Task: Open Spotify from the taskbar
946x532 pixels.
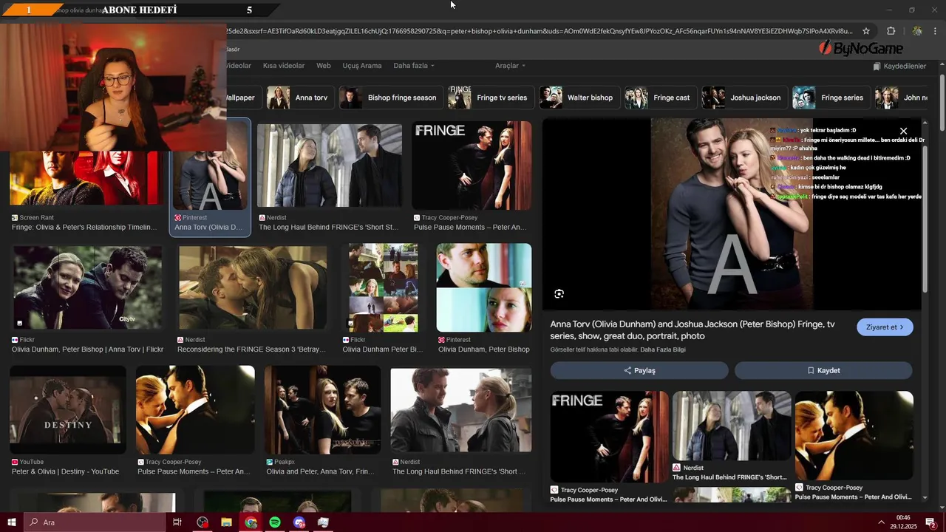Action: (x=275, y=522)
